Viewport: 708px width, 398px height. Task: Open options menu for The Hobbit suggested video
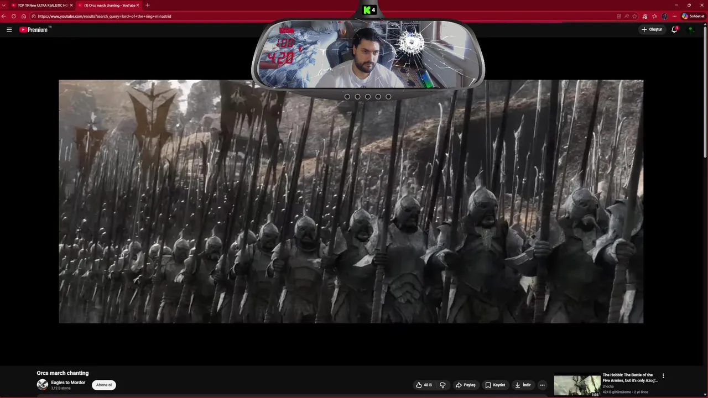(663, 376)
